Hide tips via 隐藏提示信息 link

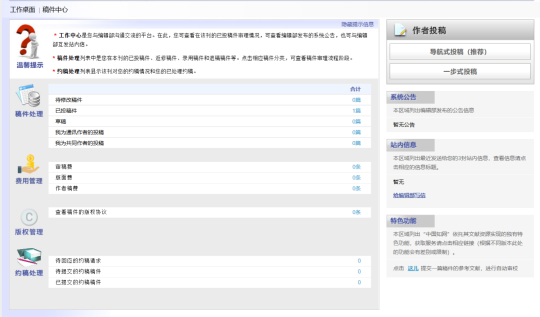coord(358,24)
